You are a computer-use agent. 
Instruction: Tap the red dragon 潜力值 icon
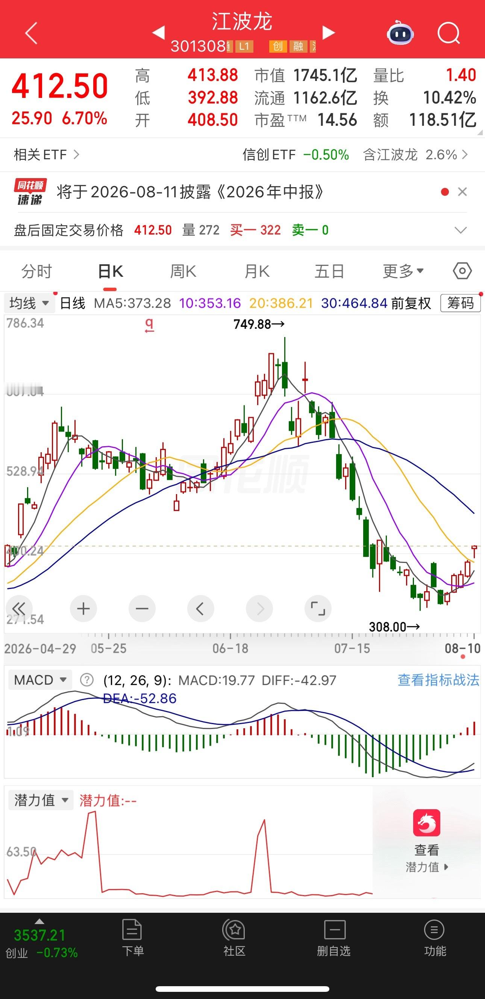427,822
